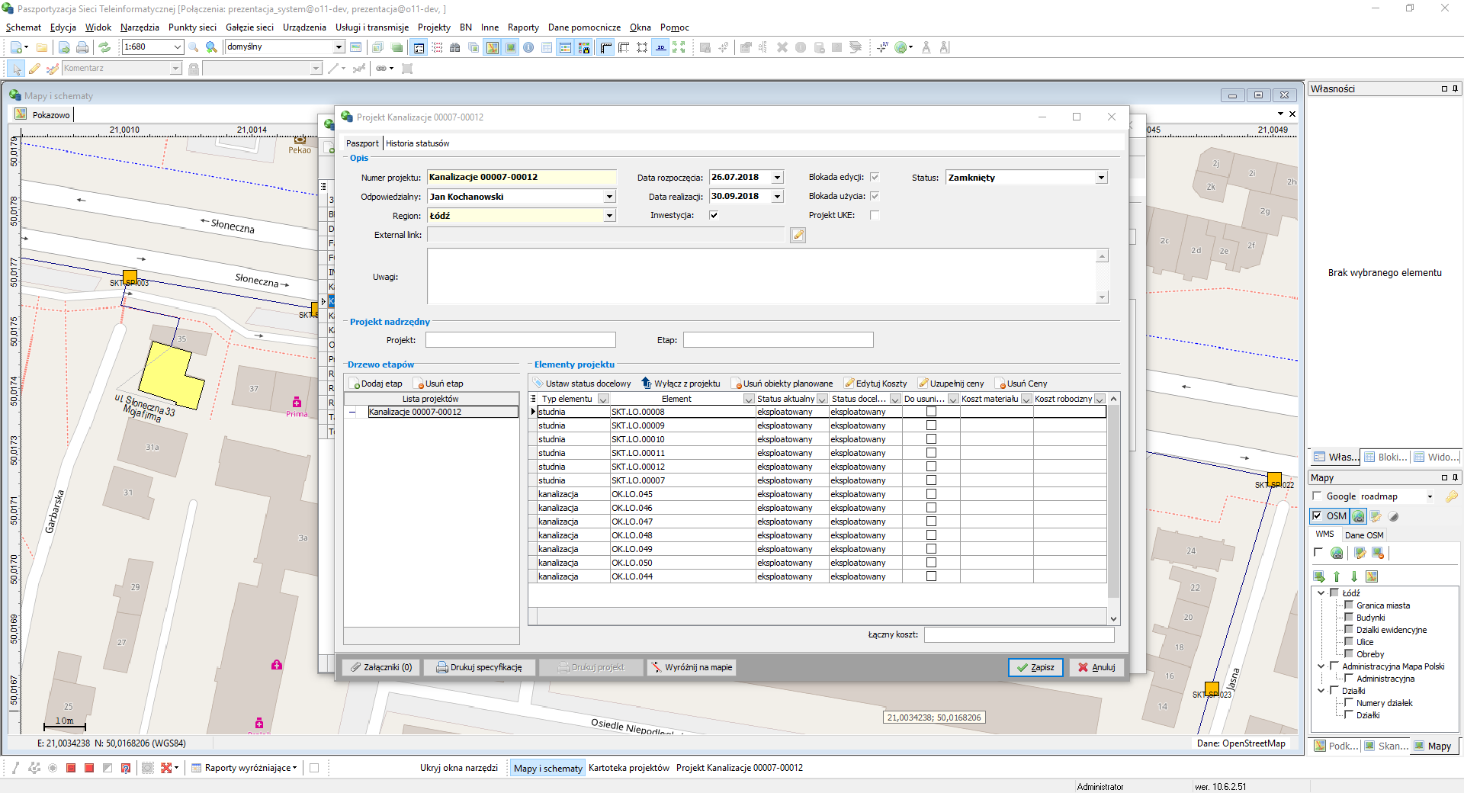
Task: Click the magnifier zoom icon next to scale
Action: 194,47
